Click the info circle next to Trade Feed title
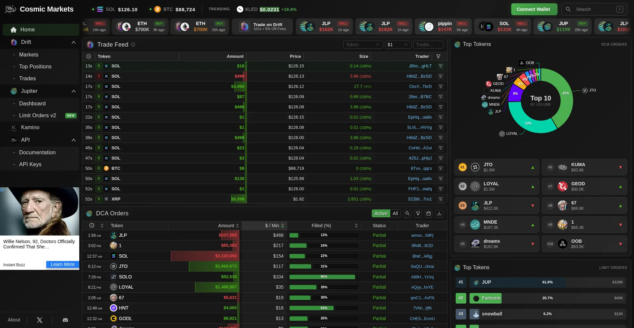The height and width of the screenshot is (328, 634). [x=133, y=45]
